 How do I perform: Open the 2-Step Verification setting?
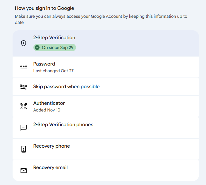(54, 38)
